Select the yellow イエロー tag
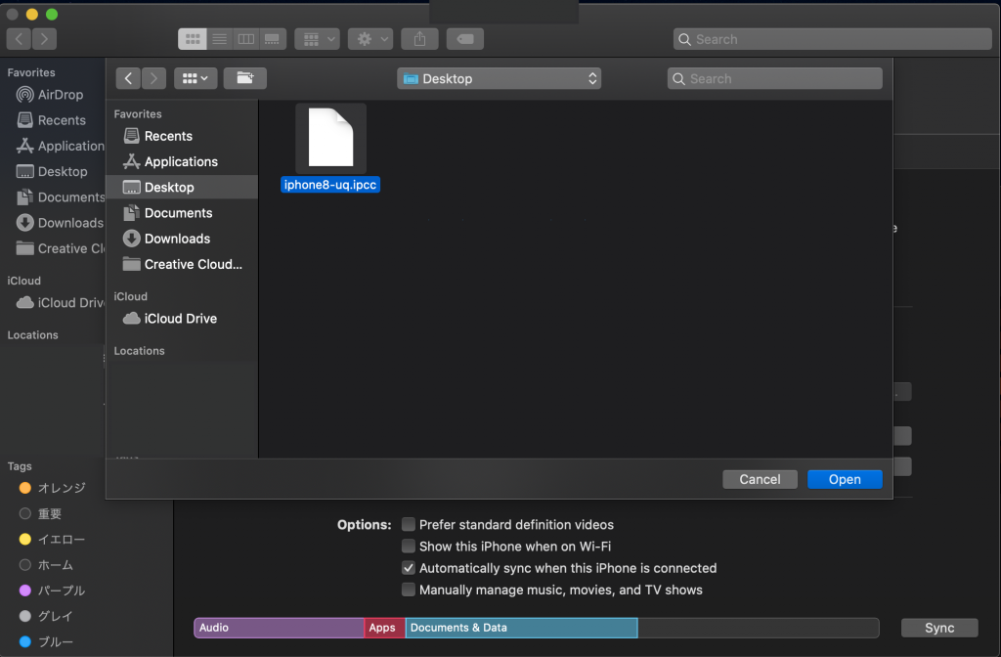This screenshot has width=1001, height=657. [53, 539]
